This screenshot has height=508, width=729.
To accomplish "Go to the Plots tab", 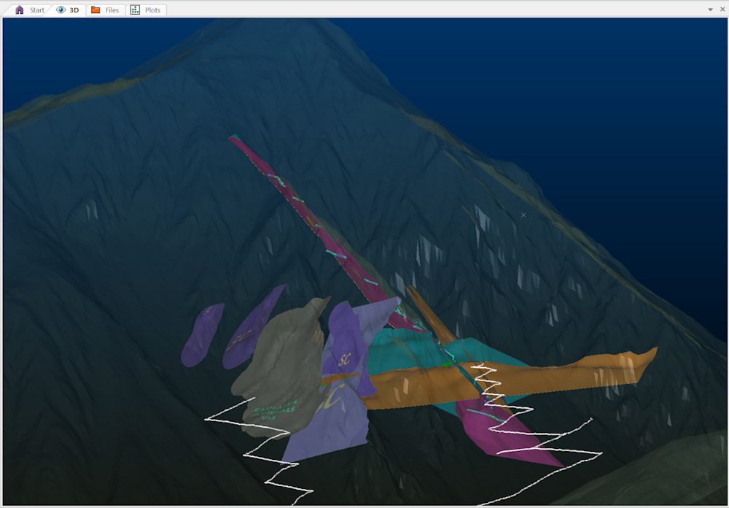I will (146, 9).
